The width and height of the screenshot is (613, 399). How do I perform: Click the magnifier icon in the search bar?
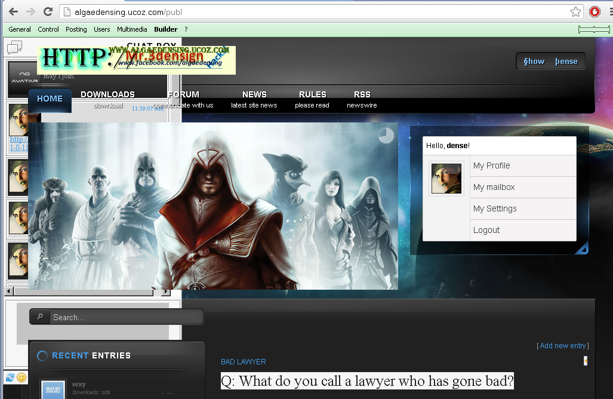[x=40, y=317]
